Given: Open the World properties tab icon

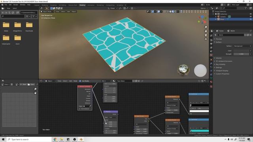Looking at the screenshot, I should click(211, 55).
